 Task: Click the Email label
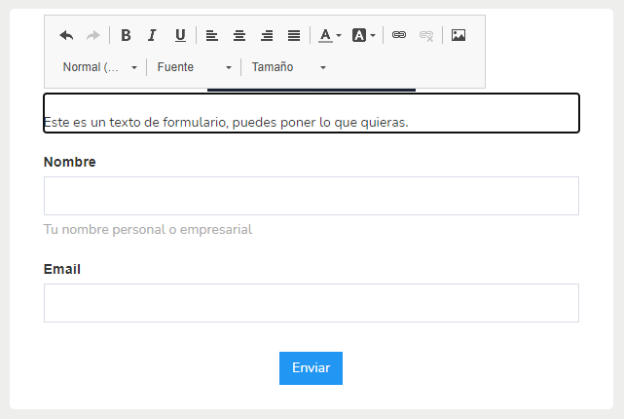pyautogui.click(x=62, y=269)
